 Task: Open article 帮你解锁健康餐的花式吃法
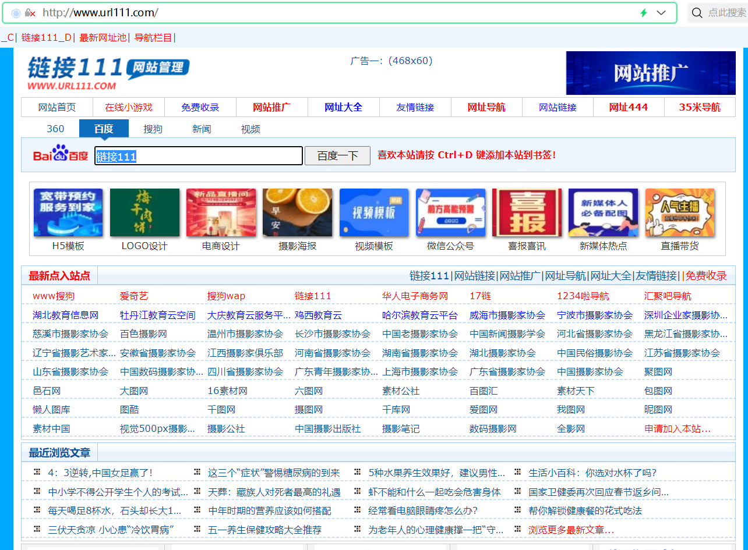pyautogui.click(x=585, y=511)
